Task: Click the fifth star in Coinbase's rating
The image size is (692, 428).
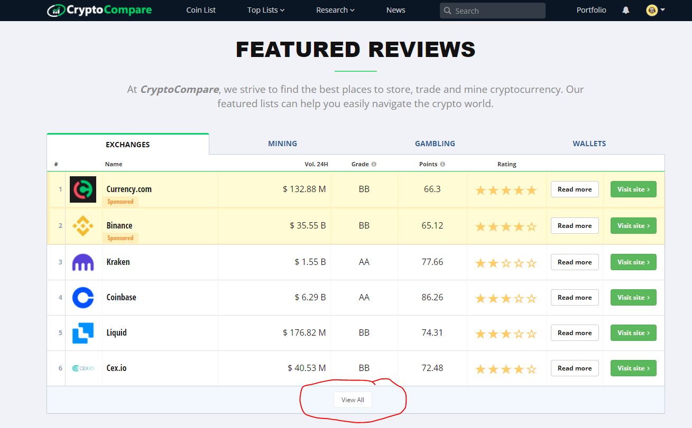Action: click(x=533, y=298)
